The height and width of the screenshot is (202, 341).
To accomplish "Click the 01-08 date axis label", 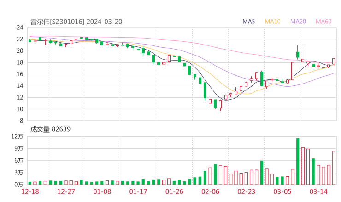I will coord(102,191).
